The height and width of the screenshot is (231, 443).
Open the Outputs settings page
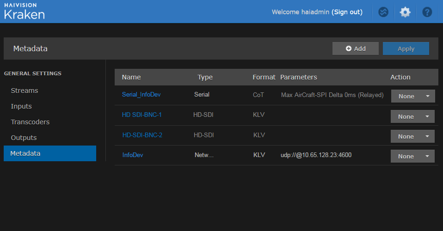tap(24, 138)
